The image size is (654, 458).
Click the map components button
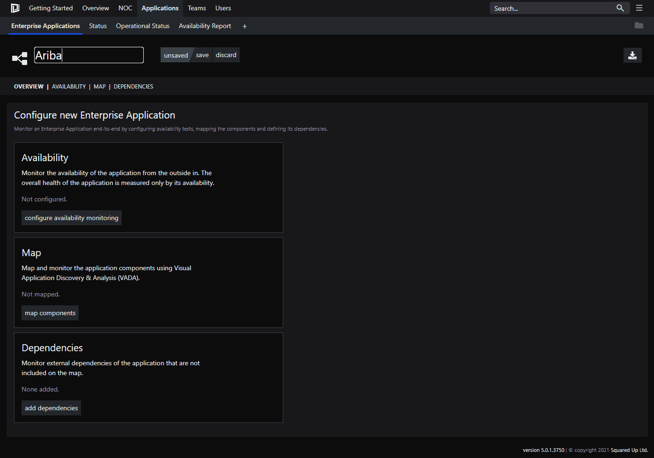click(x=50, y=313)
